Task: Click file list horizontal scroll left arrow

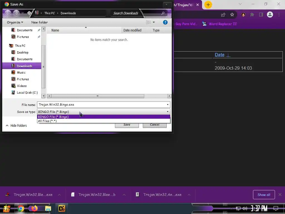Action: (x=49, y=96)
